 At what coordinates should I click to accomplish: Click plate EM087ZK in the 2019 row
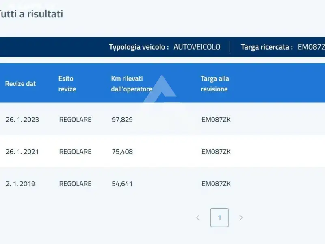216,184
